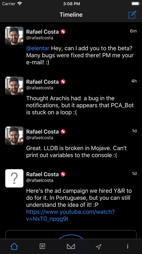The width and height of the screenshot is (142, 254).
Task: Tap the Timeline title in header
Action: pyautogui.click(x=71, y=15)
